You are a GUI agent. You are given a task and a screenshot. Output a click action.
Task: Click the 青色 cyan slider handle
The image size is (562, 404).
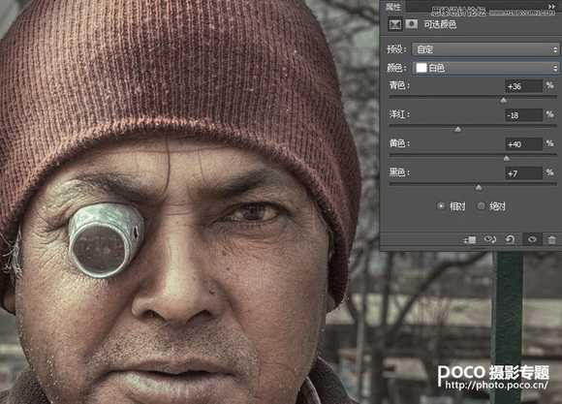(x=503, y=101)
